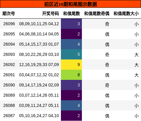Select the 和值尾数奇偶 column header
This screenshot has height=121, width=141.
point(97,14)
